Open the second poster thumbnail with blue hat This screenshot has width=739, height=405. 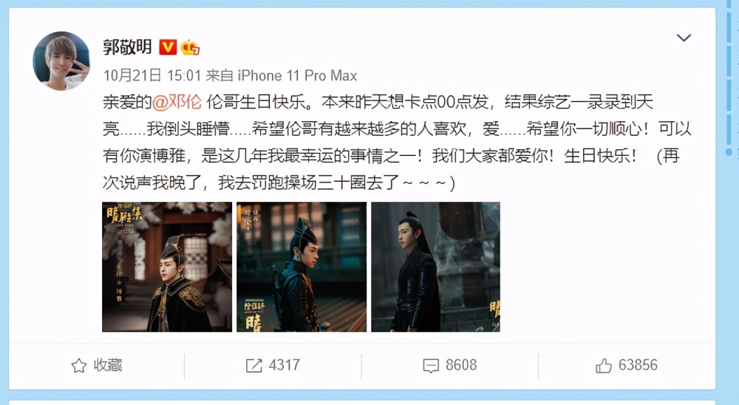click(302, 267)
